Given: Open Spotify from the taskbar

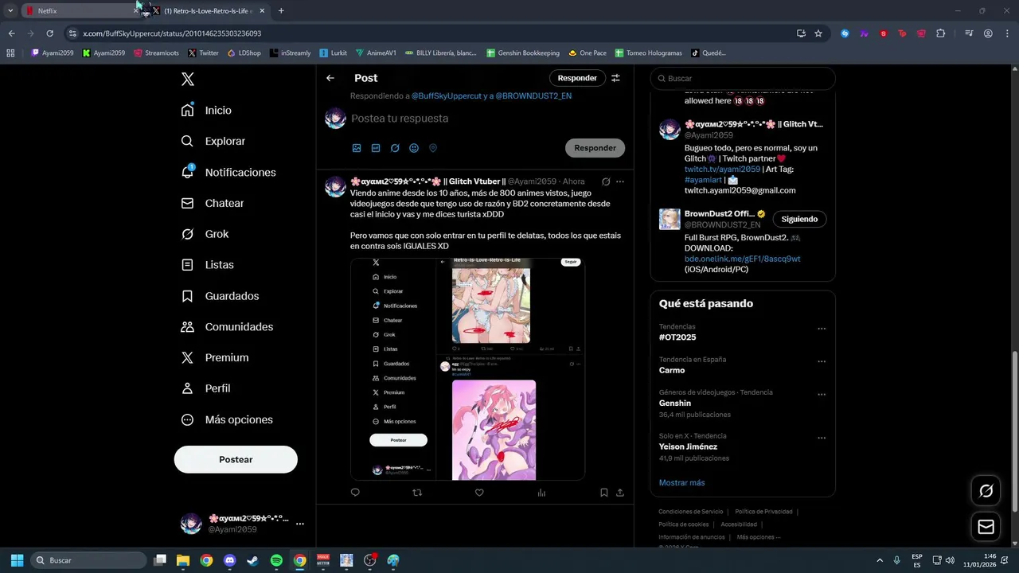Looking at the screenshot, I should pos(276,560).
